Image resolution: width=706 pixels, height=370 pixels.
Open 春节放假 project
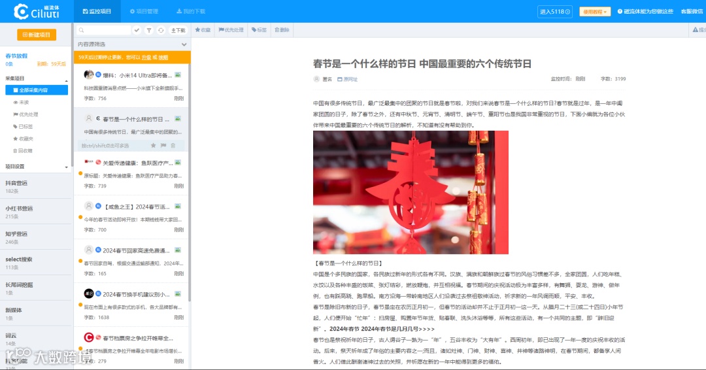click(x=16, y=56)
